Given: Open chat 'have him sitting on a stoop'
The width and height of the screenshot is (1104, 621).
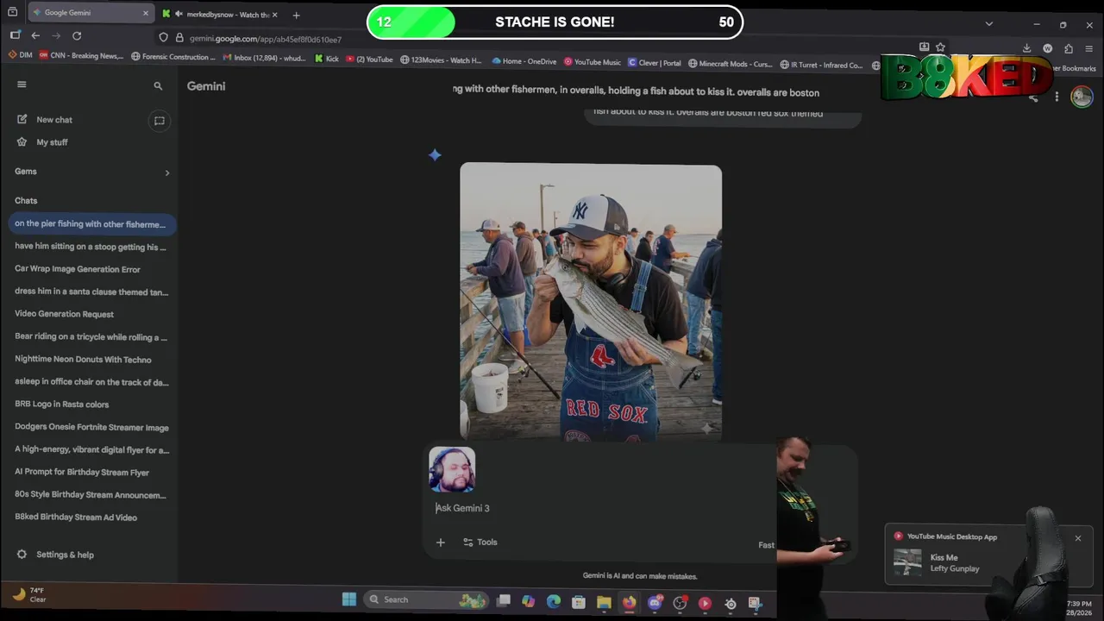Looking at the screenshot, I should click(x=91, y=247).
